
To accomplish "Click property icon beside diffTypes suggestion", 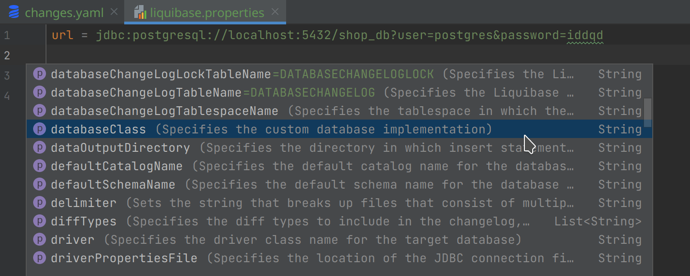I will coord(40,221).
